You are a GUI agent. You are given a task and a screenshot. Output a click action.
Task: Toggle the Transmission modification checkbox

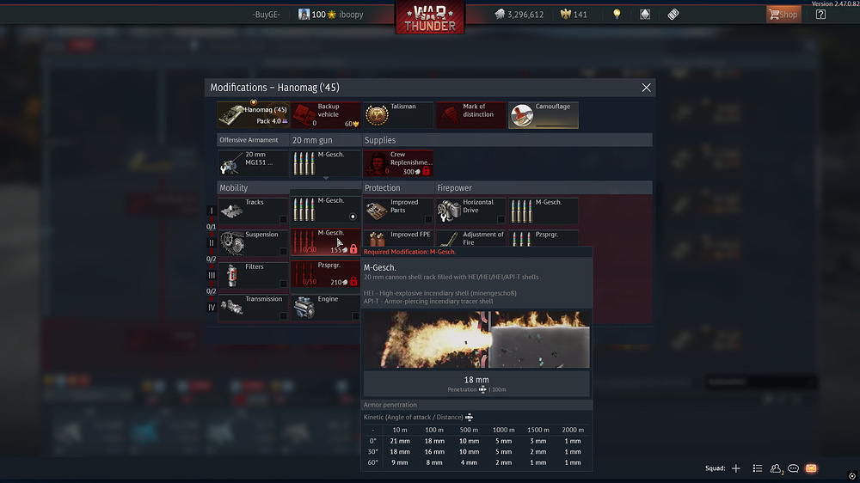coord(283,315)
